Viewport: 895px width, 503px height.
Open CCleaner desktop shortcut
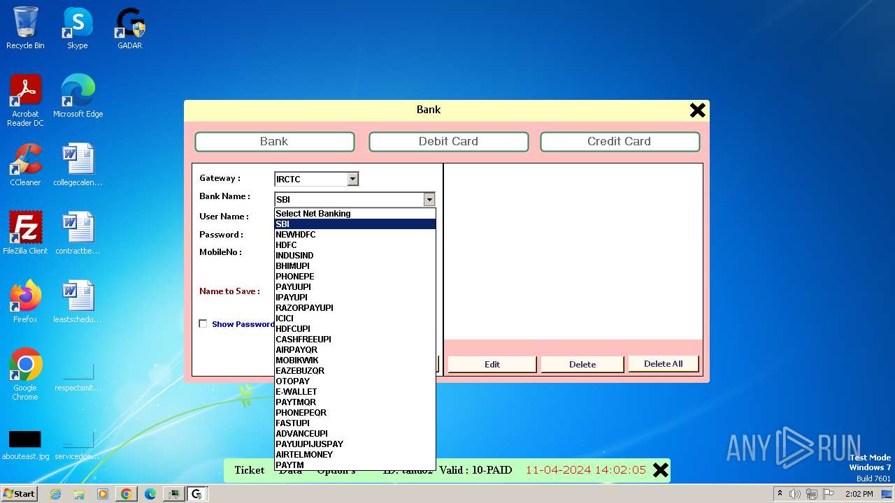click(25, 165)
